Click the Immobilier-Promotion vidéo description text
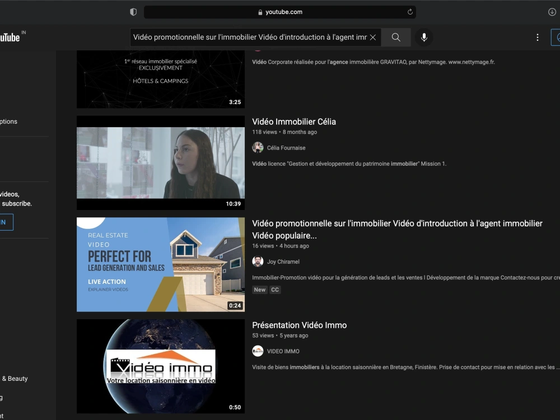The width and height of the screenshot is (560, 420). 405,278
